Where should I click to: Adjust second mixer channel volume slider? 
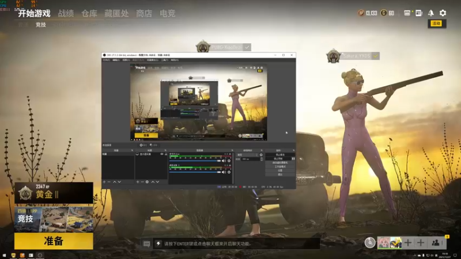(195, 172)
